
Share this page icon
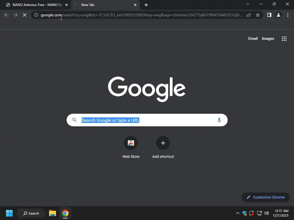(x=249, y=15)
